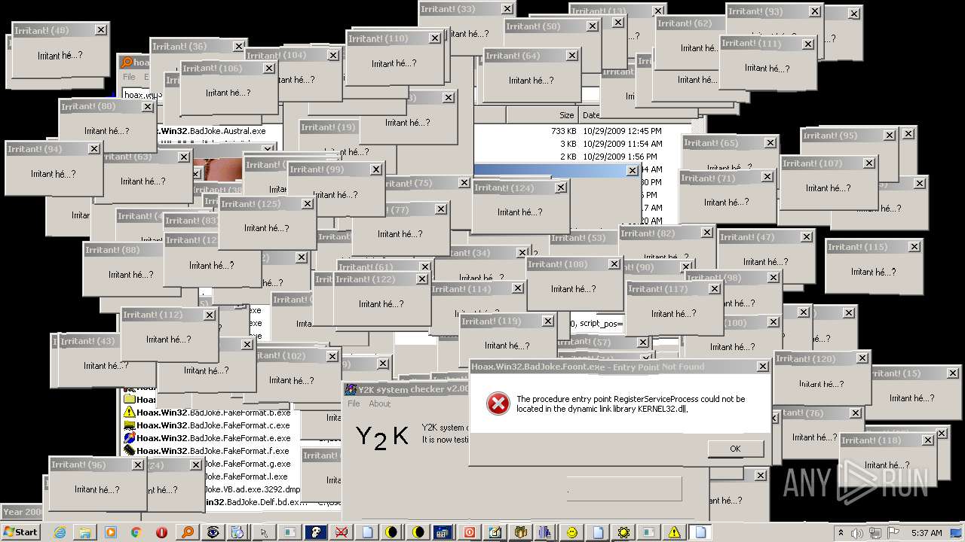Close the Irritant! (110) dialog
The height and width of the screenshot is (542, 965).
(435, 38)
